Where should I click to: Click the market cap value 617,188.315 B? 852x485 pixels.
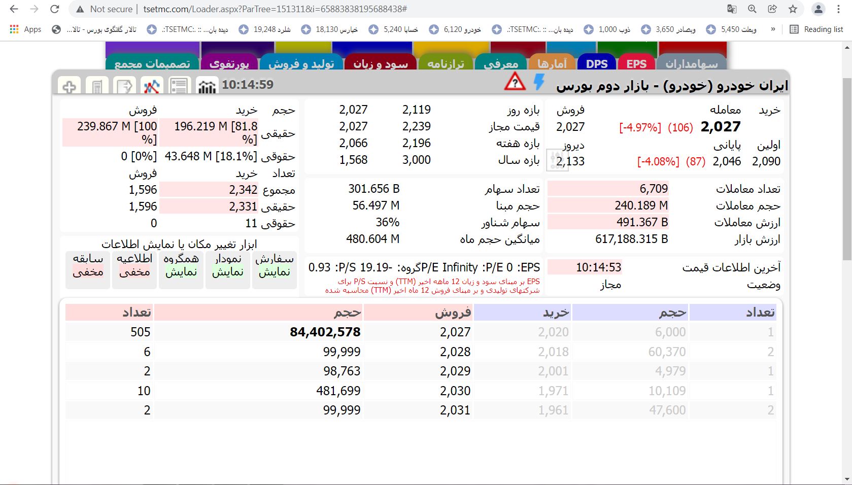632,239
